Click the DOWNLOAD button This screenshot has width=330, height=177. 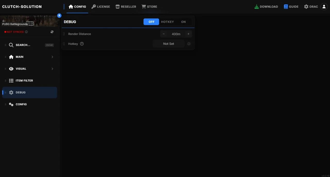click(266, 7)
